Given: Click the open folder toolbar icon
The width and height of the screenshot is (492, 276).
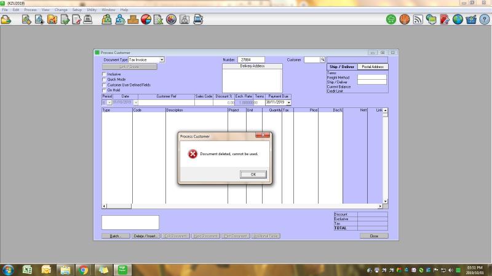Looking at the screenshot, I should click(x=6, y=20).
